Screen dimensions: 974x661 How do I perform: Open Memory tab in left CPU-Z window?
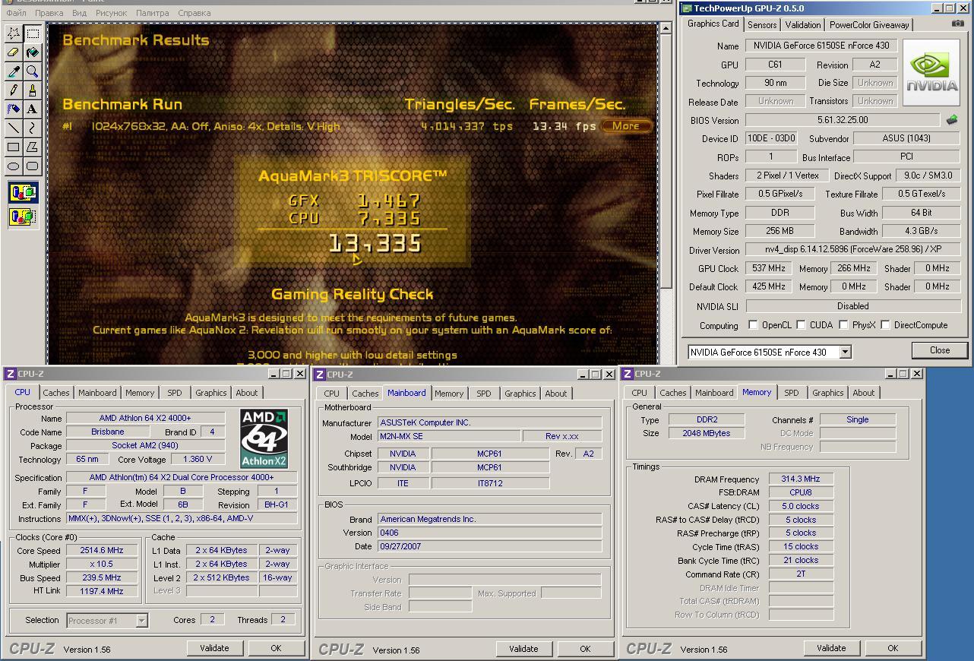point(140,393)
